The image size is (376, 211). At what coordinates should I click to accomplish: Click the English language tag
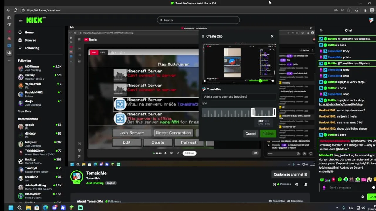(x=111, y=183)
